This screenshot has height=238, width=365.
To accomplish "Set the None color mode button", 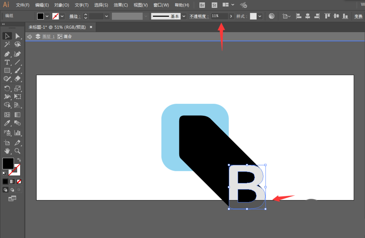I will pos(19,182).
